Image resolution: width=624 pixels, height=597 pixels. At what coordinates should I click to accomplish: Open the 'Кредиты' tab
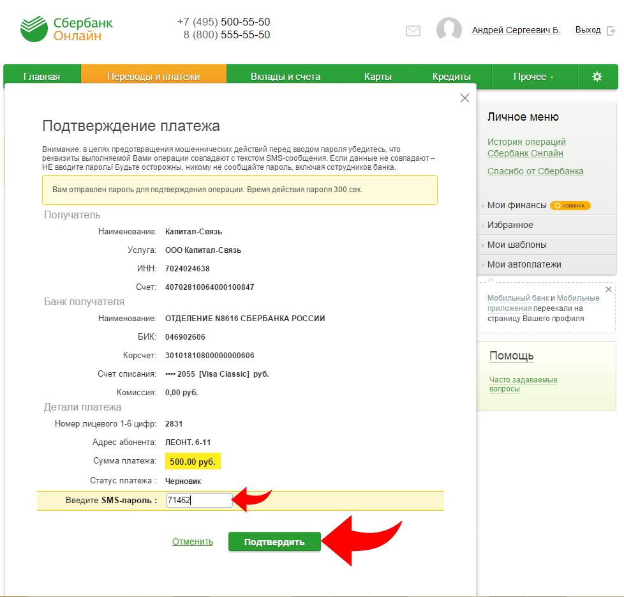(452, 76)
